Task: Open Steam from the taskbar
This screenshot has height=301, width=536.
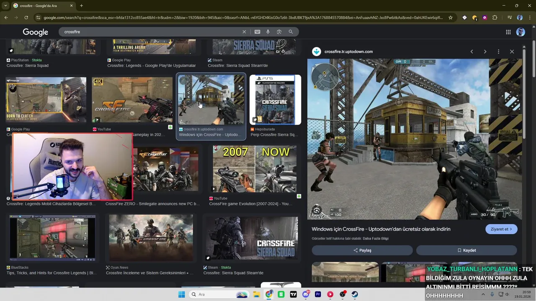Action: (x=355, y=294)
